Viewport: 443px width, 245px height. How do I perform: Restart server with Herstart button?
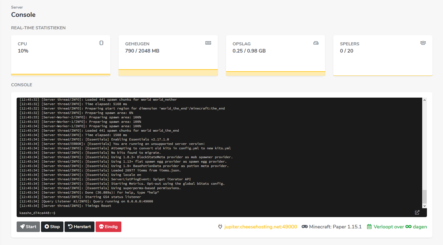point(80,227)
